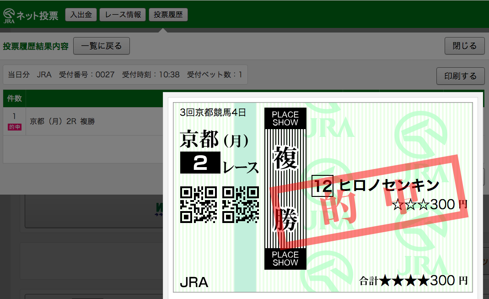Click the race number 2 black box
Viewport: 489px width, 299px height.
tap(200, 163)
